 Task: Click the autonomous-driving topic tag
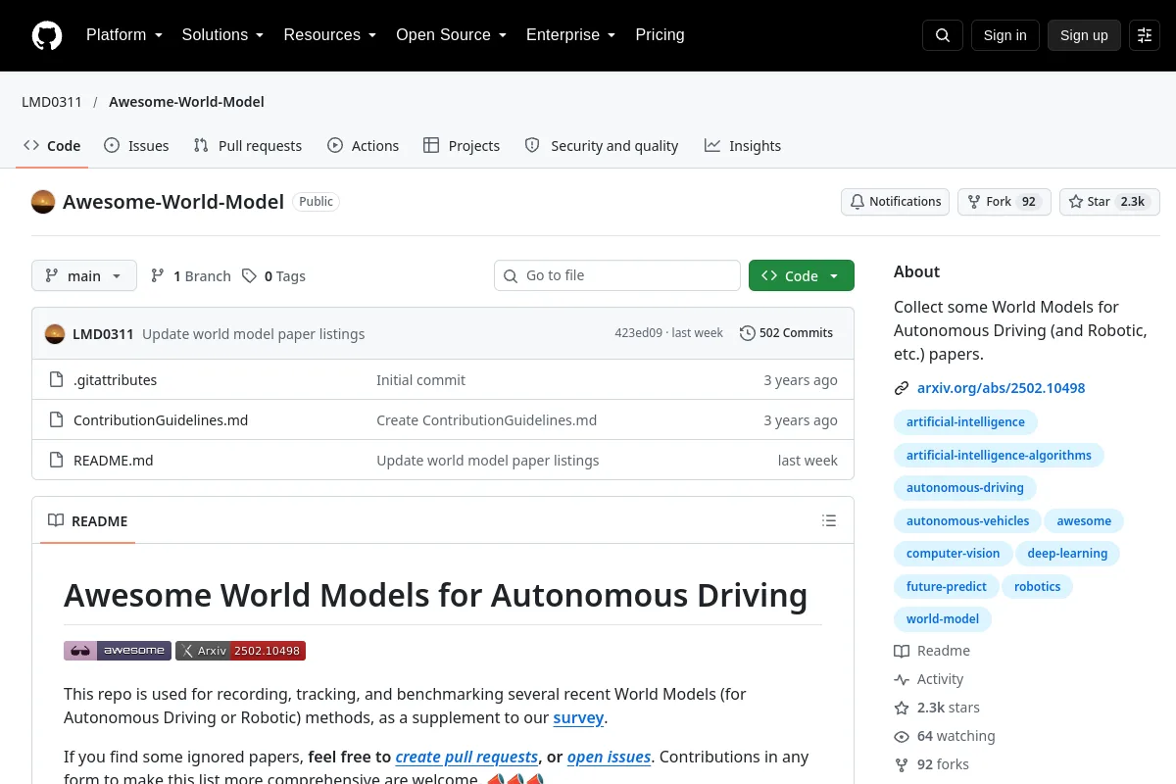(964, 488)
